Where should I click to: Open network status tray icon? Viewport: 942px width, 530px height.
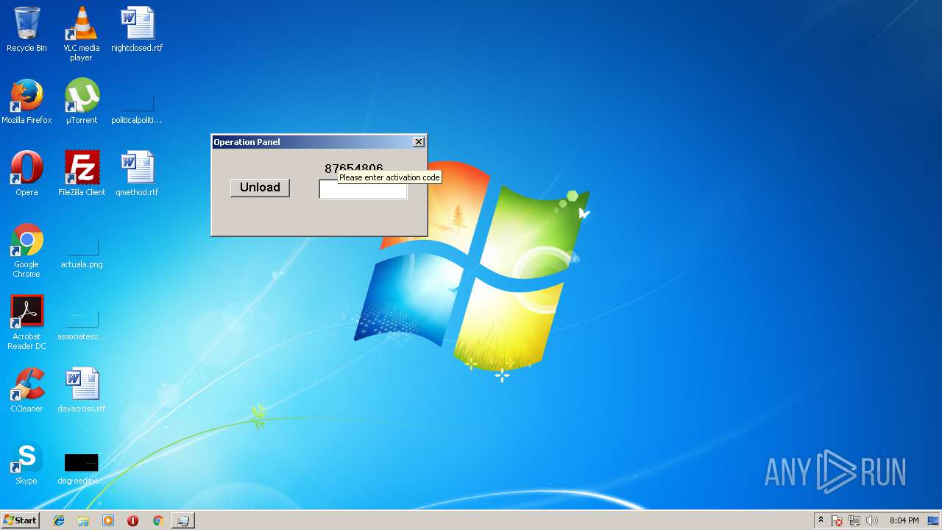pos(854,520)
